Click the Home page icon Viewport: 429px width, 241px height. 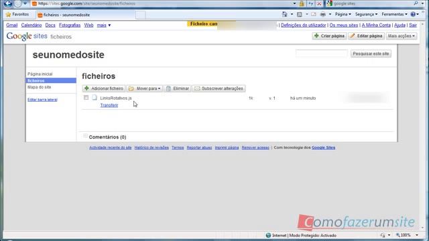click(x=284, y=14)
